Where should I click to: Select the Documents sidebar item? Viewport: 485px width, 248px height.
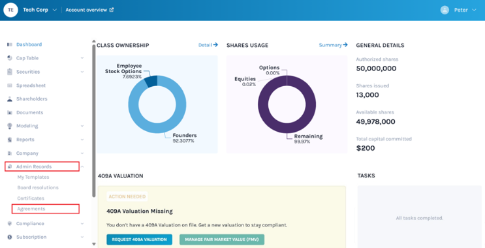pos(29,112)
